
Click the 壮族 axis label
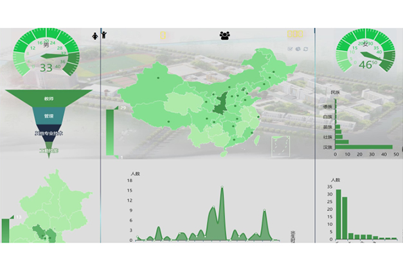coord(328,137)
